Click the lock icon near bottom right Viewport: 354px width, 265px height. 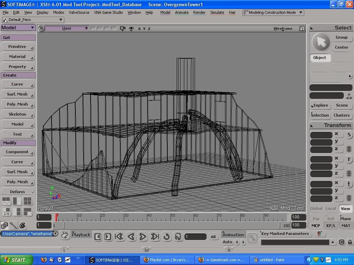(x=350, y=242)
